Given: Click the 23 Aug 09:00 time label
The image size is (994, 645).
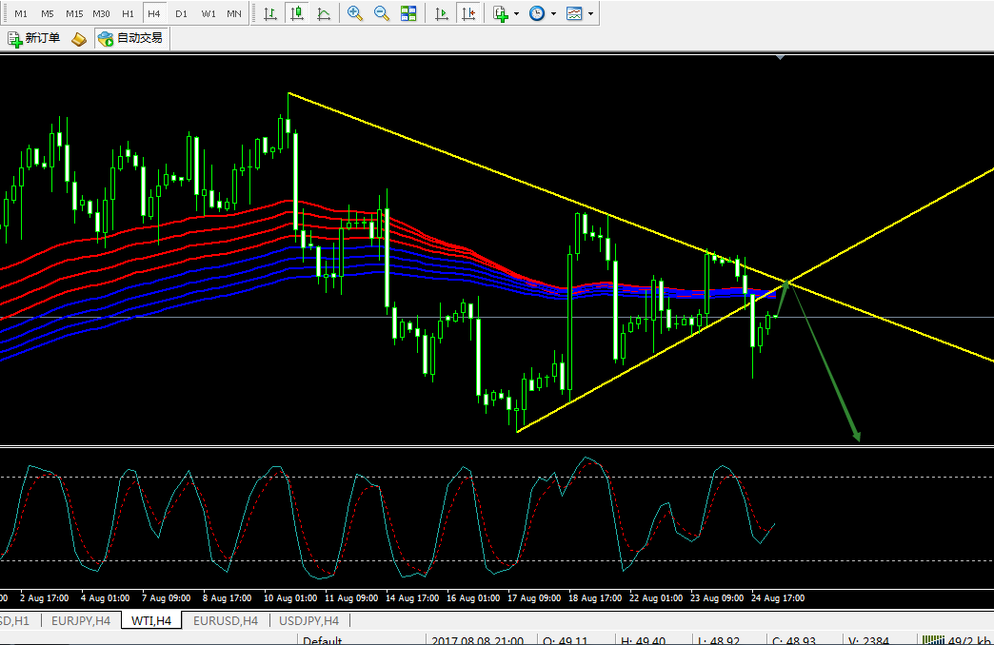Looking at the screenshot, I should tap(717, 598).
